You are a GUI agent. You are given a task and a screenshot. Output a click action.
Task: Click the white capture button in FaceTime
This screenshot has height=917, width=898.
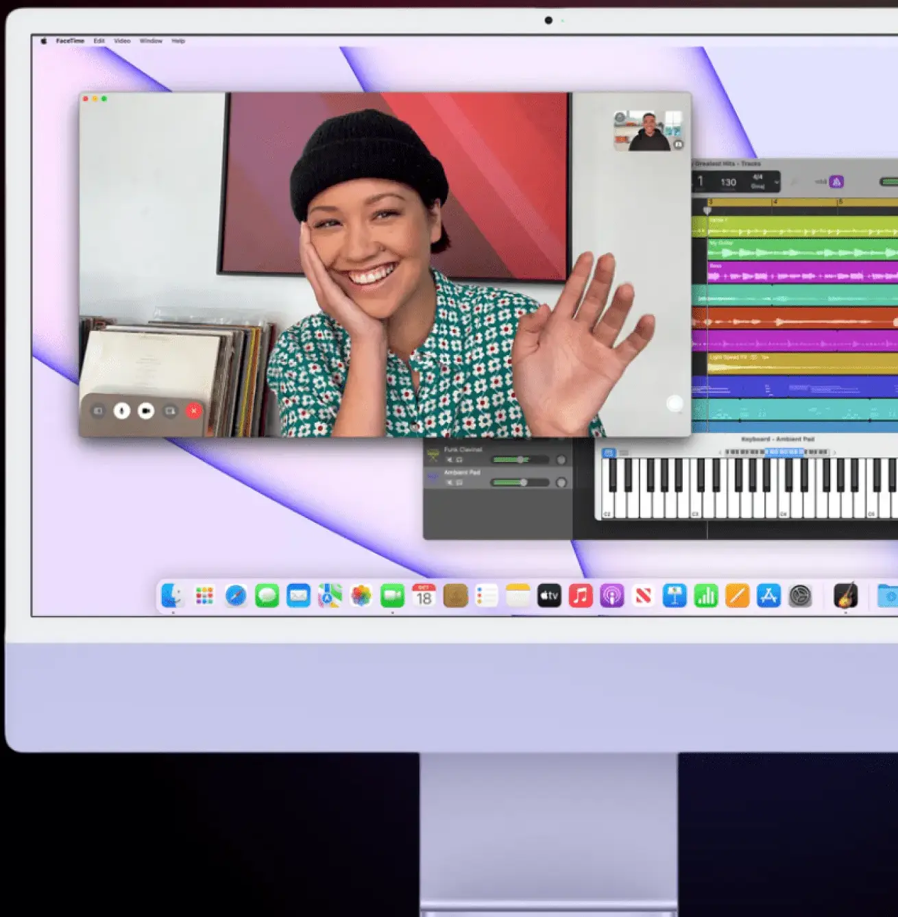click(x=675, y=404)
